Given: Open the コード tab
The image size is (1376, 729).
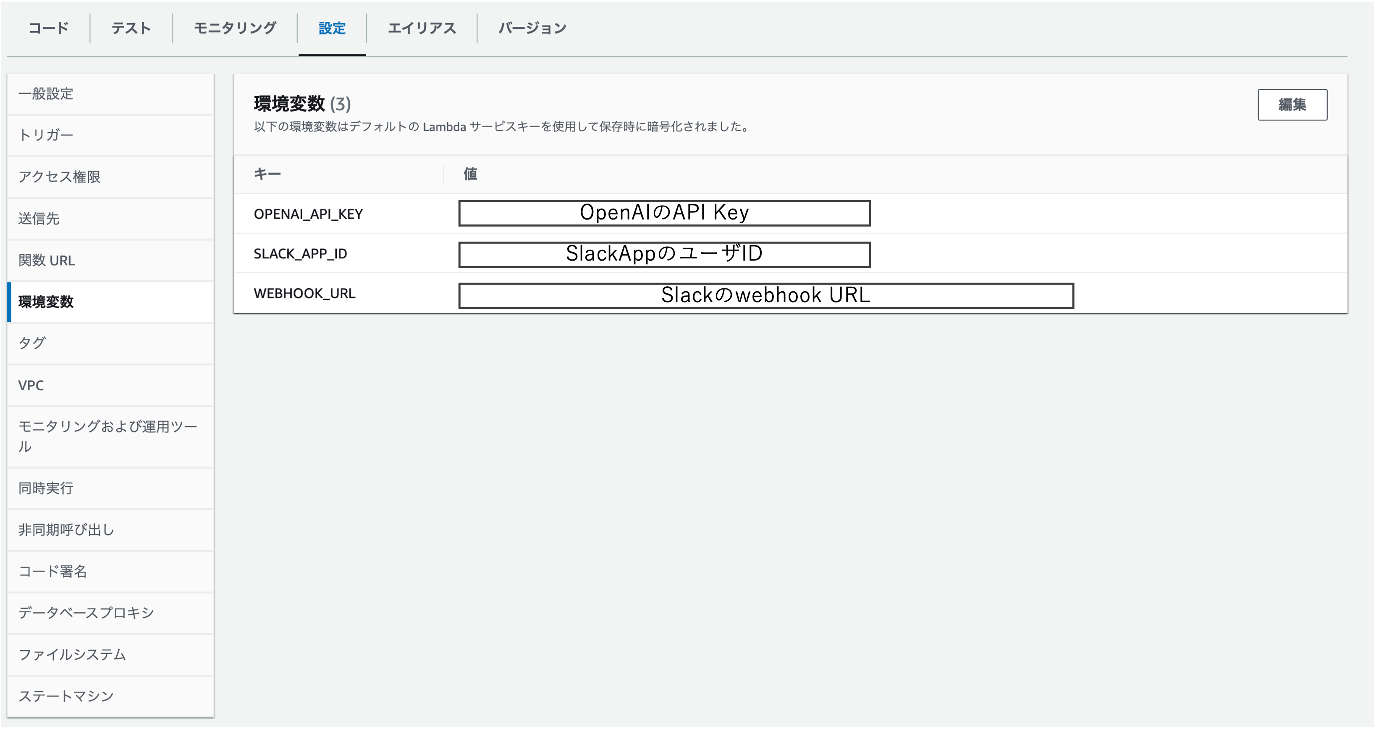Looking at the screenshot, I should click(x=49, y=28).
